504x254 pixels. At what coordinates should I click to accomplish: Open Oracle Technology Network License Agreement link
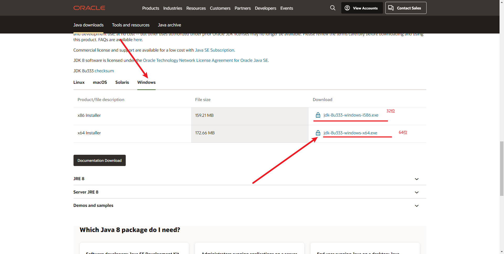pos(206,60)
